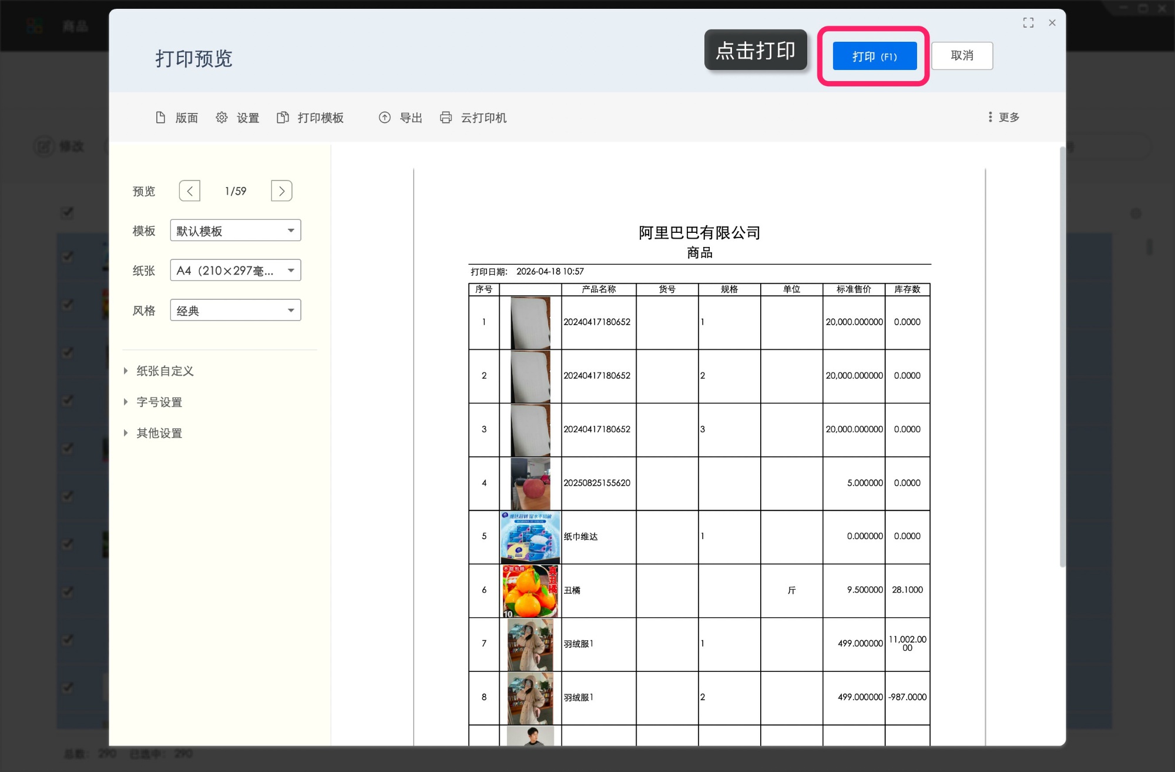Expand the 纸张自定义 section
The width and height of the screenshot is (1175, 772).
click(x=159, y=371)
